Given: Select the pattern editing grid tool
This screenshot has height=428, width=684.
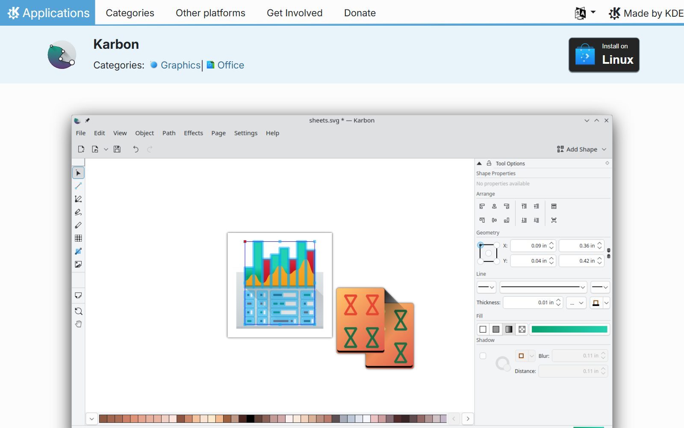Looking at the screenshot, I should (x=78, y=238).
